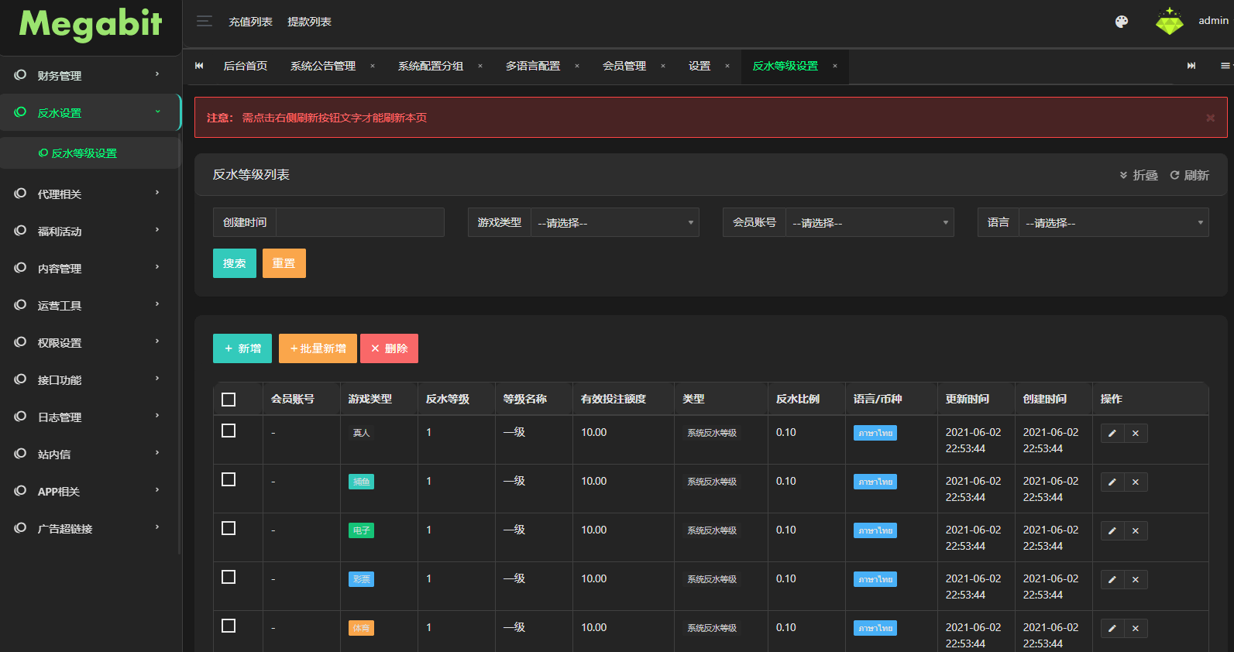This screenshot has height=652, width=1234.
Task: Check the select-all checkbox in table header
Action: 229,400
